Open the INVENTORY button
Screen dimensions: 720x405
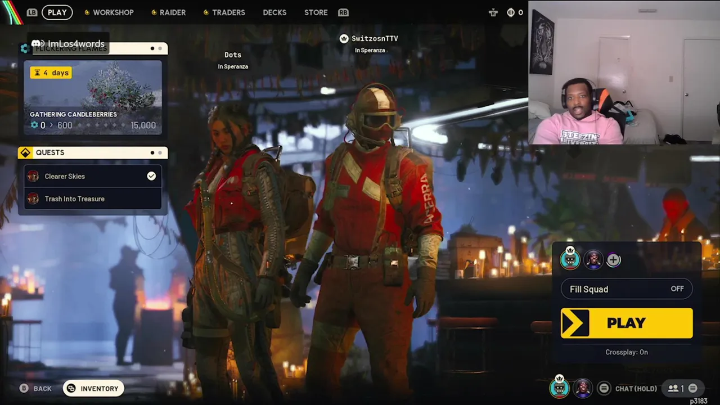[x=93, y=388]
